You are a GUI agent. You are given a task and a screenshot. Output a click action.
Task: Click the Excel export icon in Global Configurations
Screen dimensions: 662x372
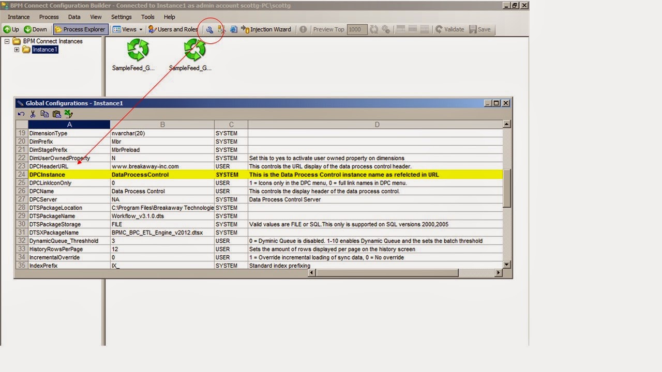pos(68,114)
